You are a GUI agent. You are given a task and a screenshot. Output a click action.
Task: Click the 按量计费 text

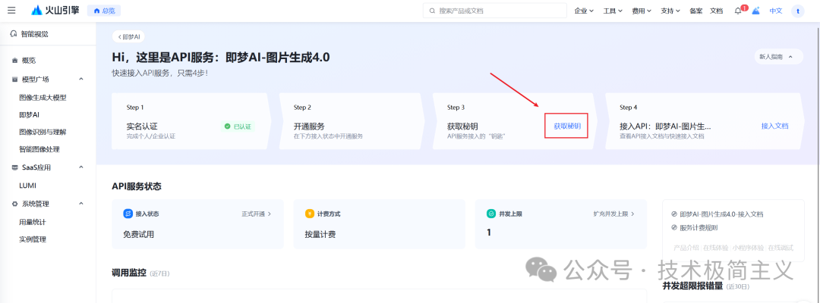tap(320, 234)
